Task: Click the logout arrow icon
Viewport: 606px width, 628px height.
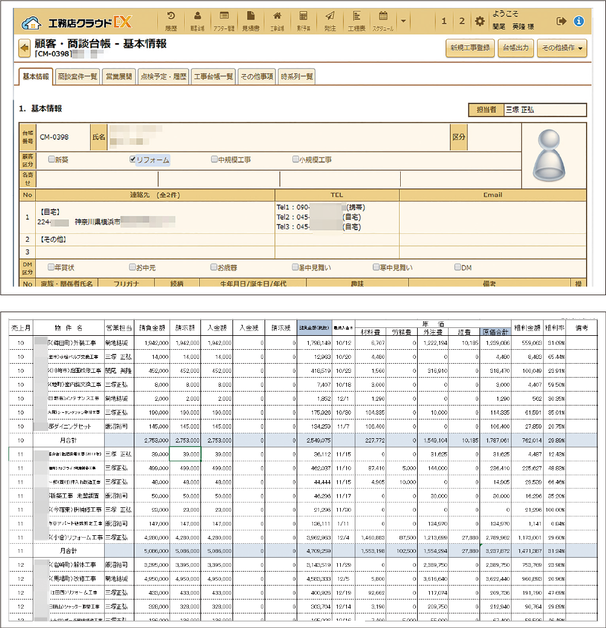Action: pos(561,21)
